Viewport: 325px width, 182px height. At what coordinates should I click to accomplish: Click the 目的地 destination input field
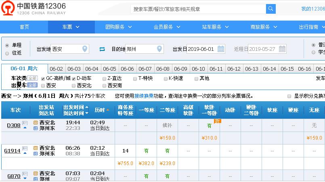[145, 49]
